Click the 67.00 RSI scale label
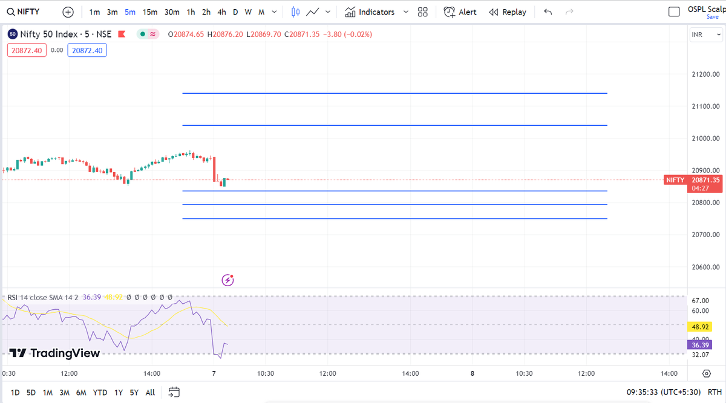 point(701,301)
